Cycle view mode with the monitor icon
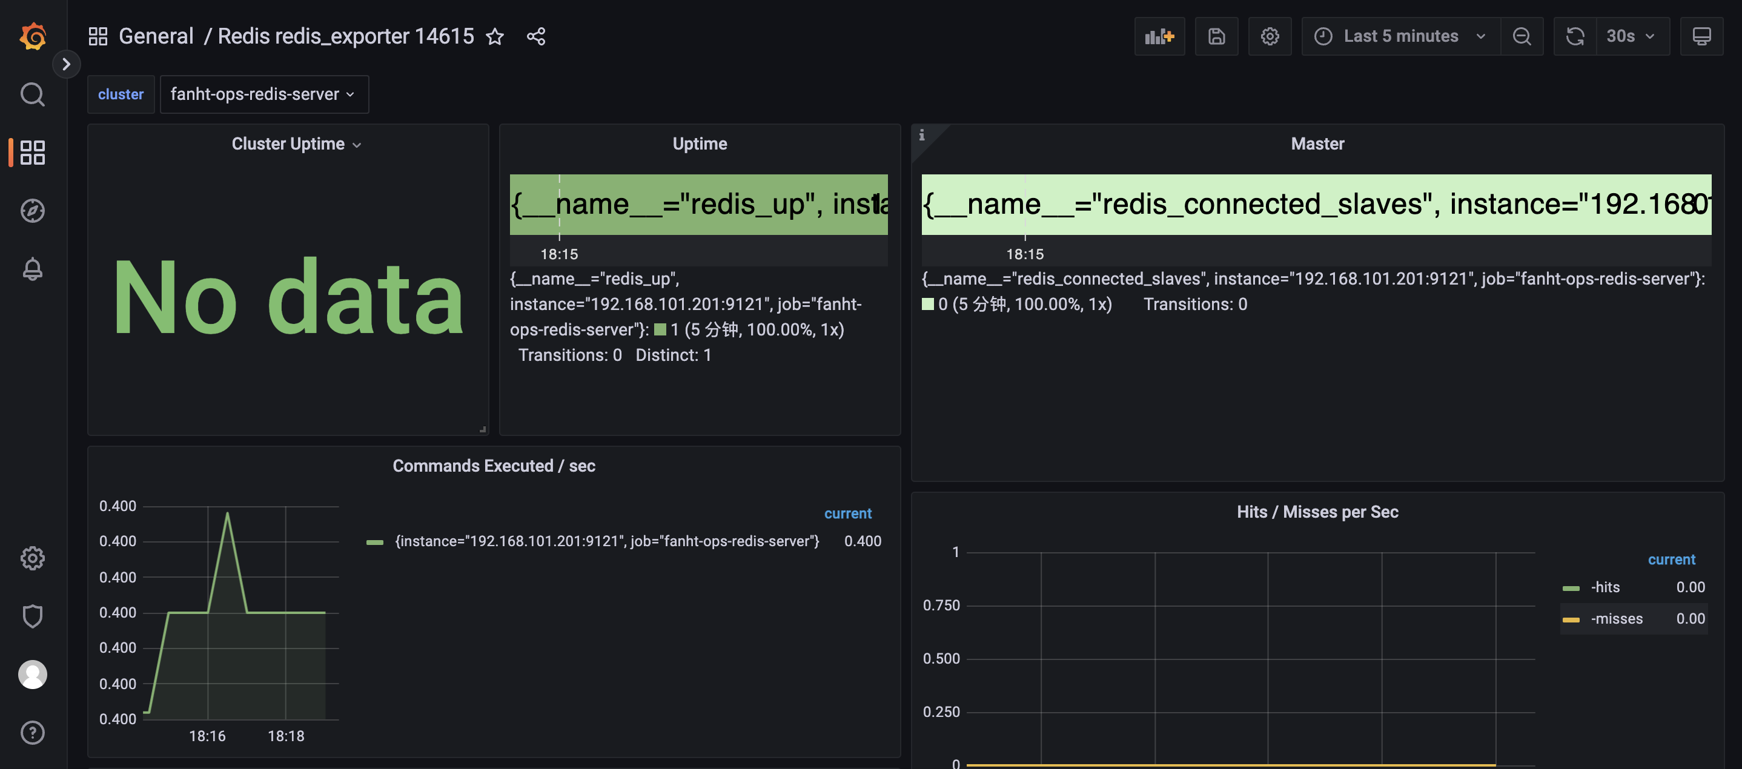1742x769 pixels. [x=1702, y=36]
